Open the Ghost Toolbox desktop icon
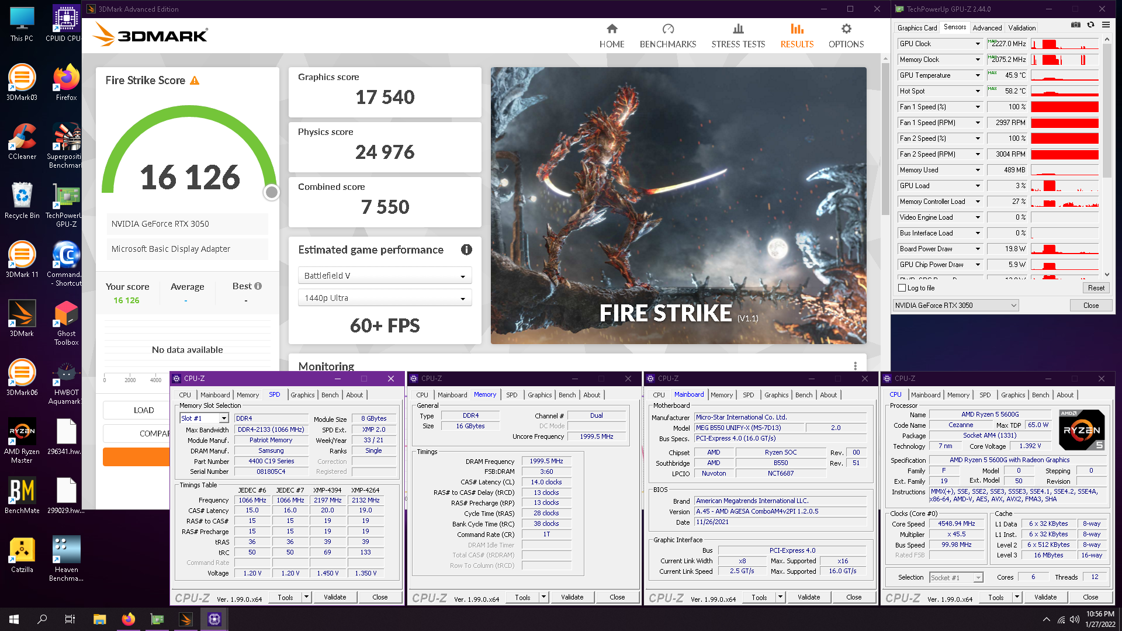The image size is (1122, 631). [x=66, y=323]
